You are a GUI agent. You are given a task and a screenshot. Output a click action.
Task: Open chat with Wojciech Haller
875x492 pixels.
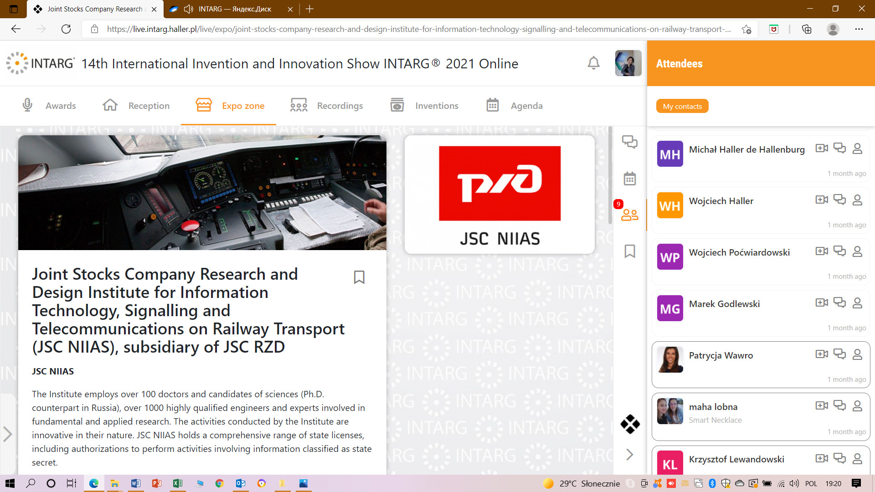839,200
